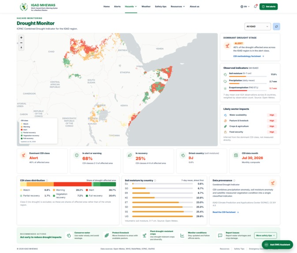Click the Warning legend swatch in distribution
Viewport: 297px width, 253px height.
pos(54,190)
